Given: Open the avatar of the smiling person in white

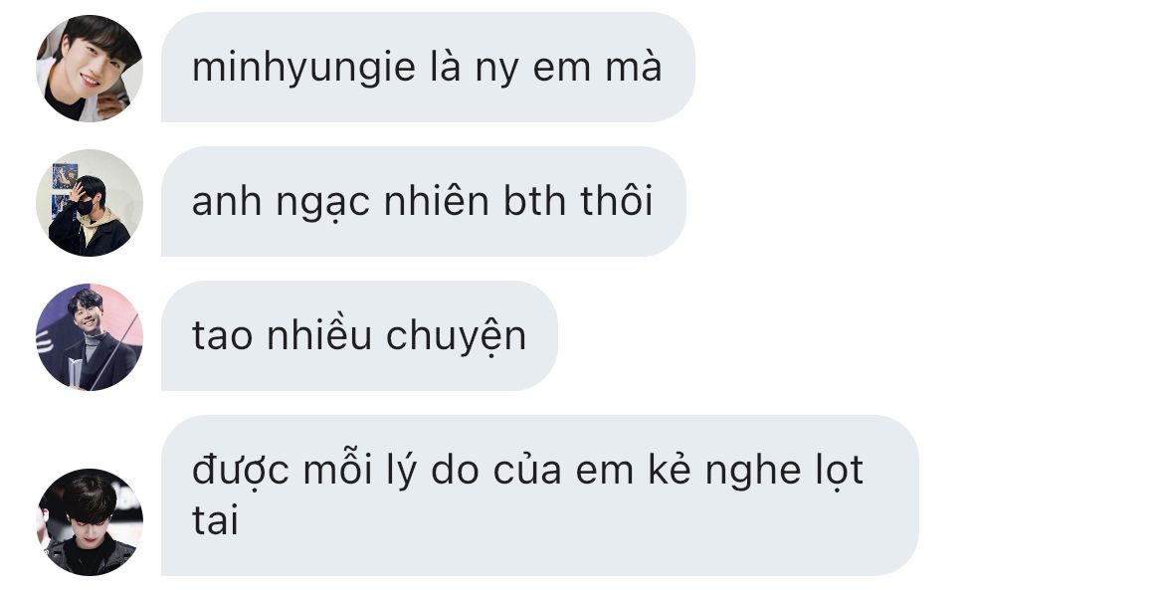Looking at the screenshot, I should 90,69.
